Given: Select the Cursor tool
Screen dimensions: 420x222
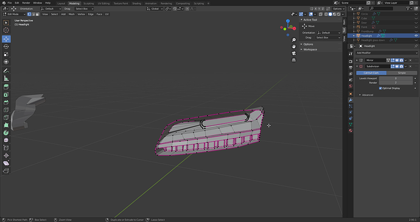Looking at the screenshot, I should 6,30.
